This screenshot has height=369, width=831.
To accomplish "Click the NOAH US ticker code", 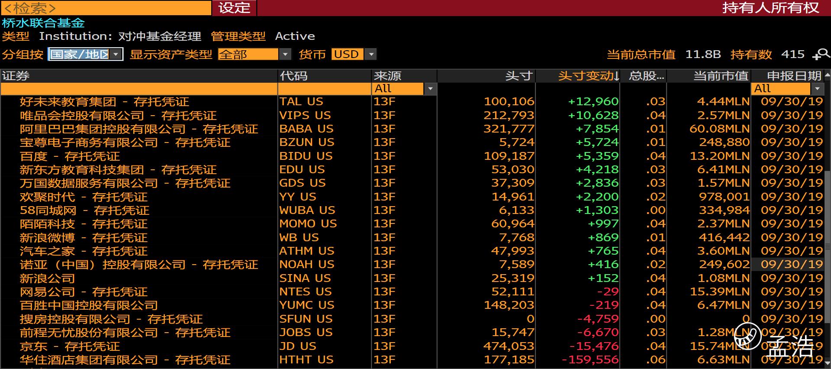I will pos(307,264).
